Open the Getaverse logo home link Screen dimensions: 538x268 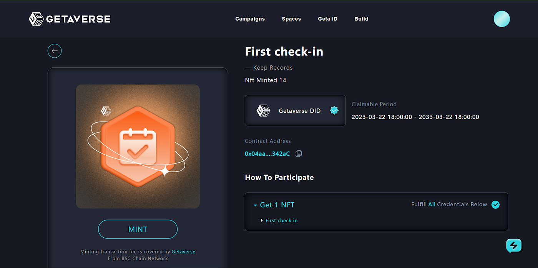70,19
